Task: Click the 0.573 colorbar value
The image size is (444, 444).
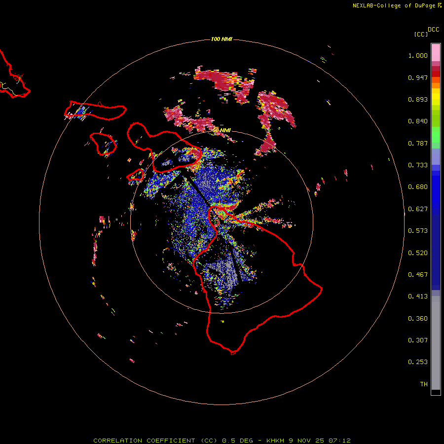Action: [418, 231]
